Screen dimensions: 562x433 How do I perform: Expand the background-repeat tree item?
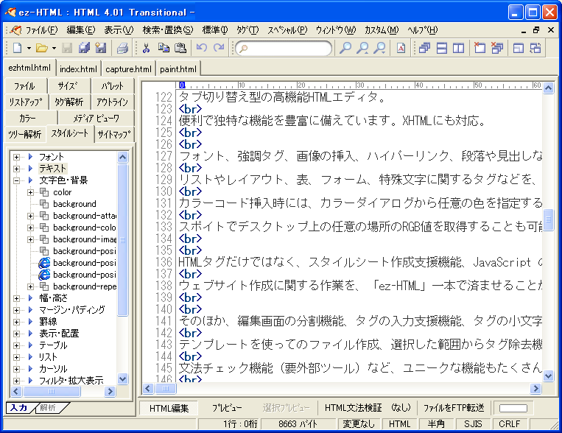tap(30, 286)
